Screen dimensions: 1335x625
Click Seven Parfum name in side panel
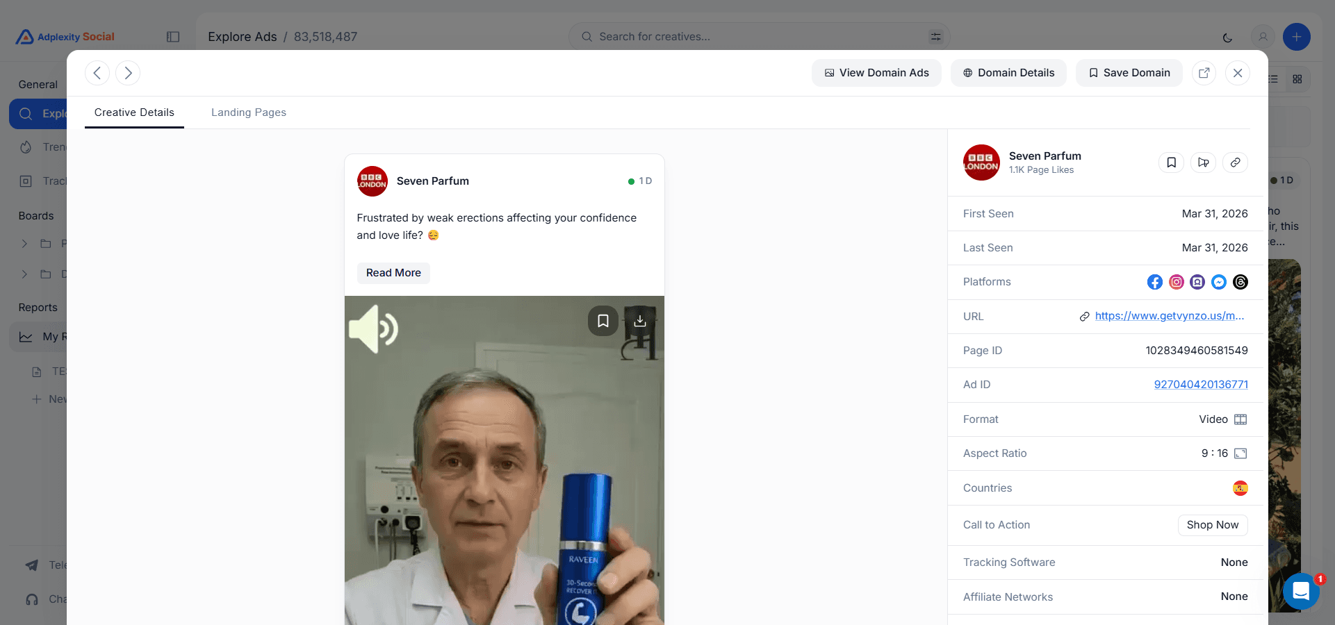click(1045, 156)
